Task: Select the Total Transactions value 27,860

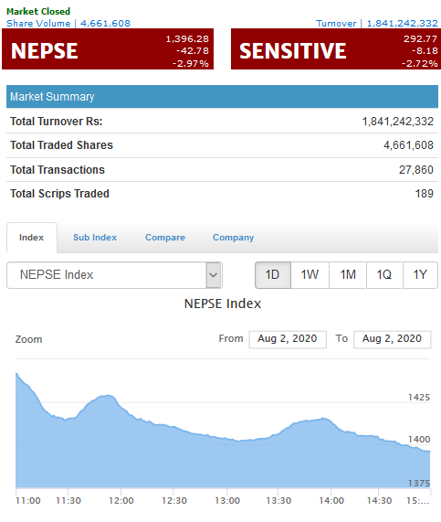Action: (x=416, y=170)
